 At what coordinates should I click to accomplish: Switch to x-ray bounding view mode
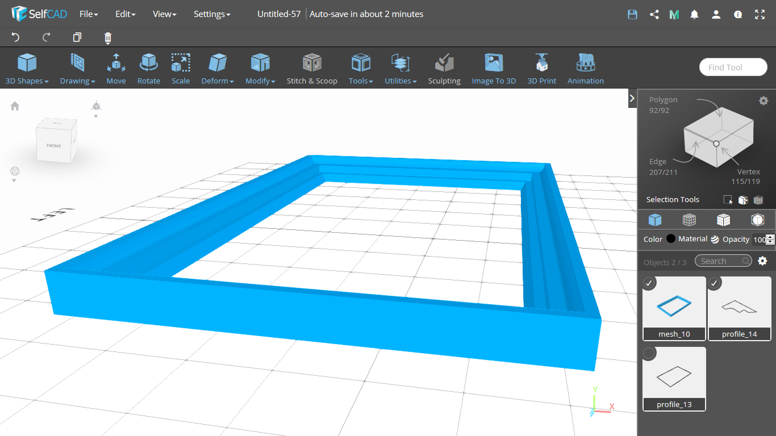[x=757, y=220]
